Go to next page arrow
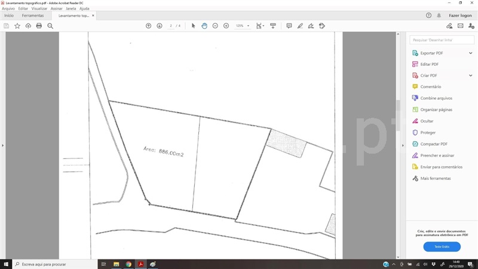This screenshot has height=269, width=478. tap(160, 26)
